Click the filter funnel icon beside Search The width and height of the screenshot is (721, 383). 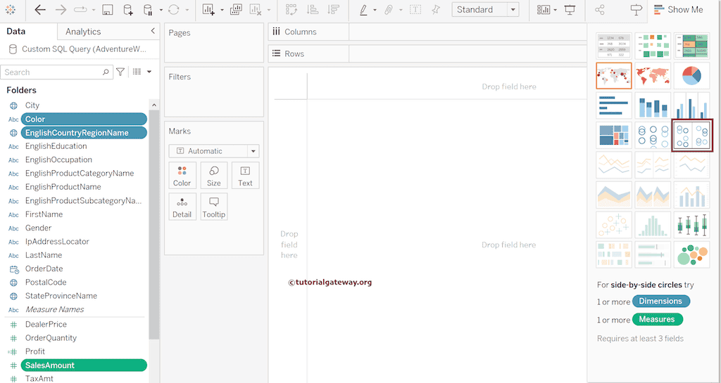pos(120,72)
